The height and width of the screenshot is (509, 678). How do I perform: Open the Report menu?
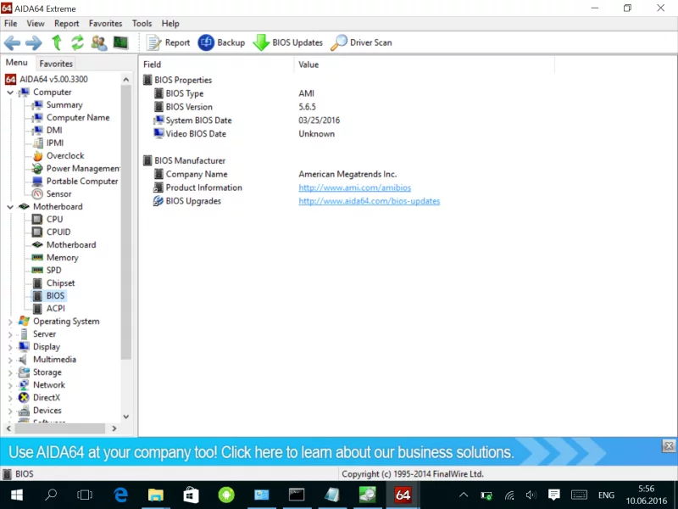coord(67,24)
